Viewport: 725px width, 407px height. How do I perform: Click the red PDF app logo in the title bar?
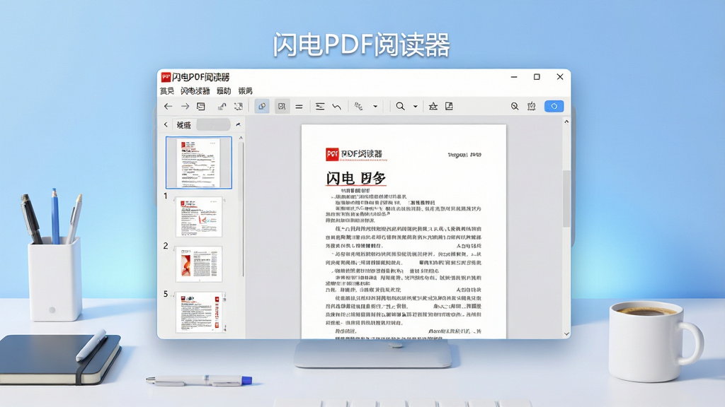166,77
